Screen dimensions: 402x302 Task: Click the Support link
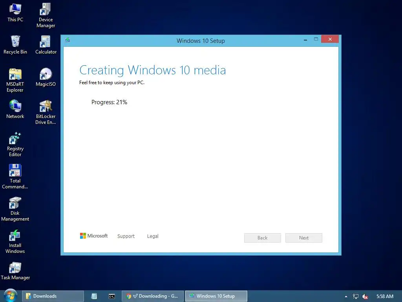[126, 236]
